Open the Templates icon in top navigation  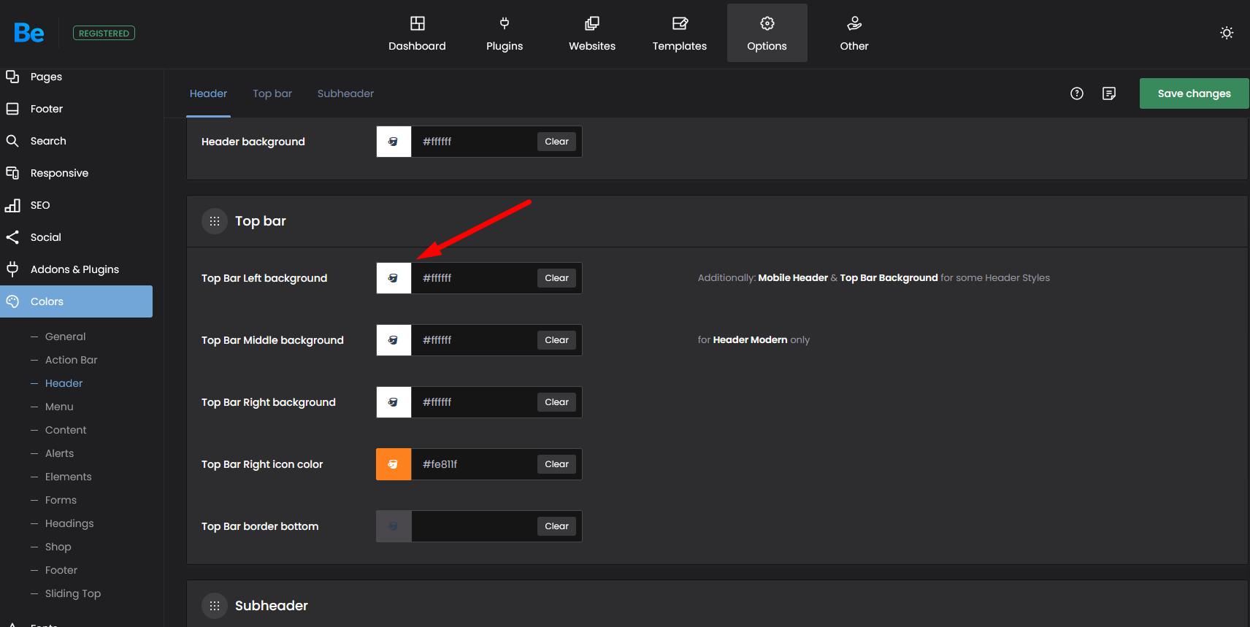coord(680,23)
